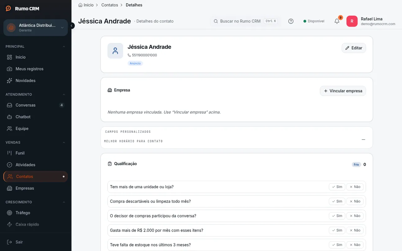
Task: Answer Não for more than one unit question
Action: 355,187
